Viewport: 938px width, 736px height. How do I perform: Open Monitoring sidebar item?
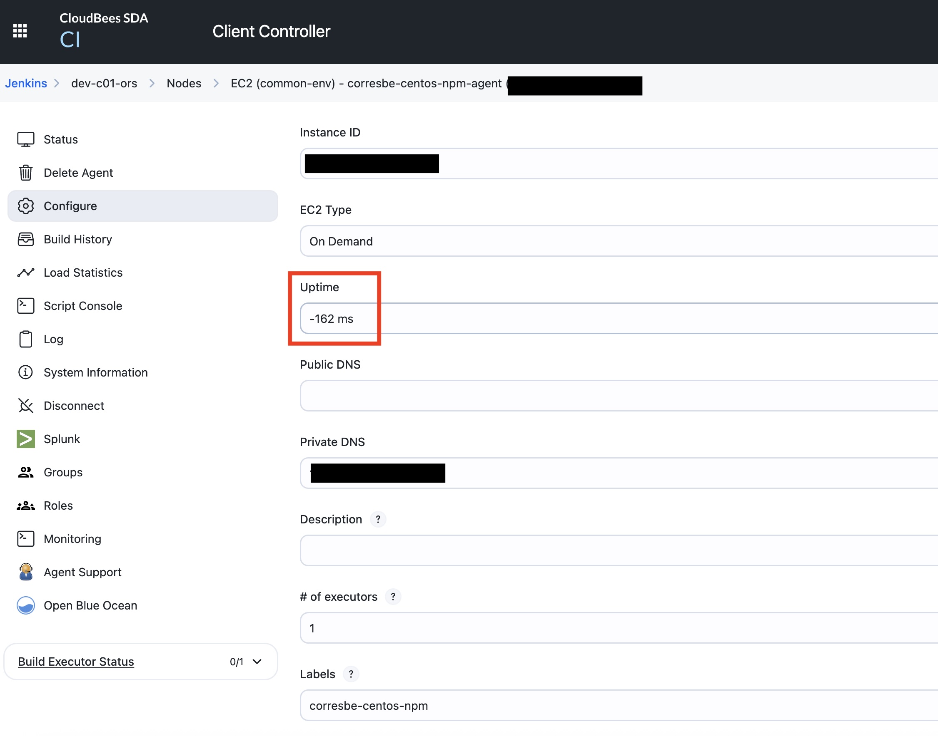point(142,539)
